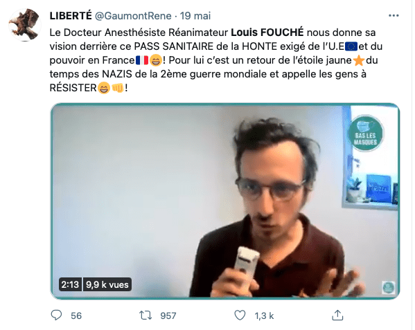Click the 1,3 k likes count
The height and width of the screenshot is (330, 415).
[x=264, y=315]
